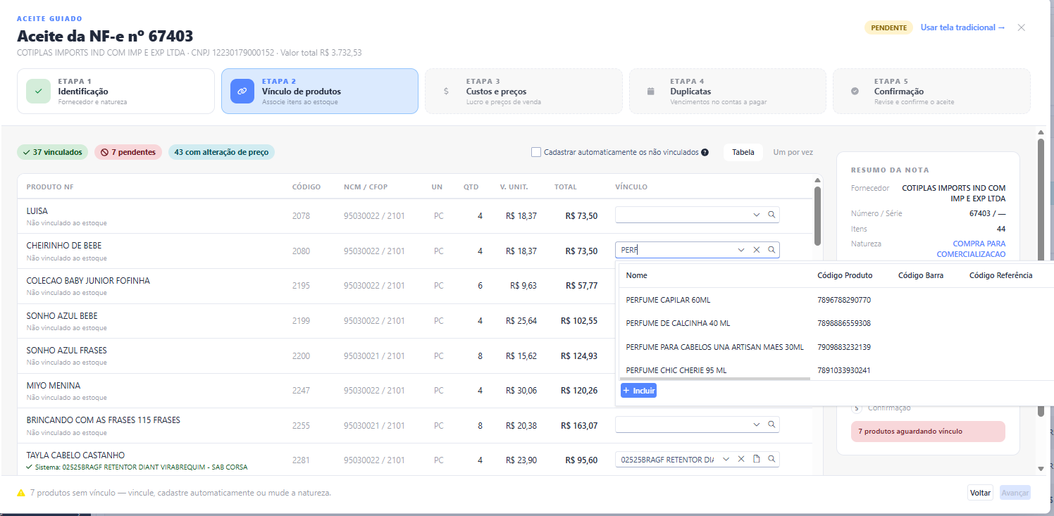
Task: Click the 7 produtos aguardando vínculo notice
Action: pos(928,432)
